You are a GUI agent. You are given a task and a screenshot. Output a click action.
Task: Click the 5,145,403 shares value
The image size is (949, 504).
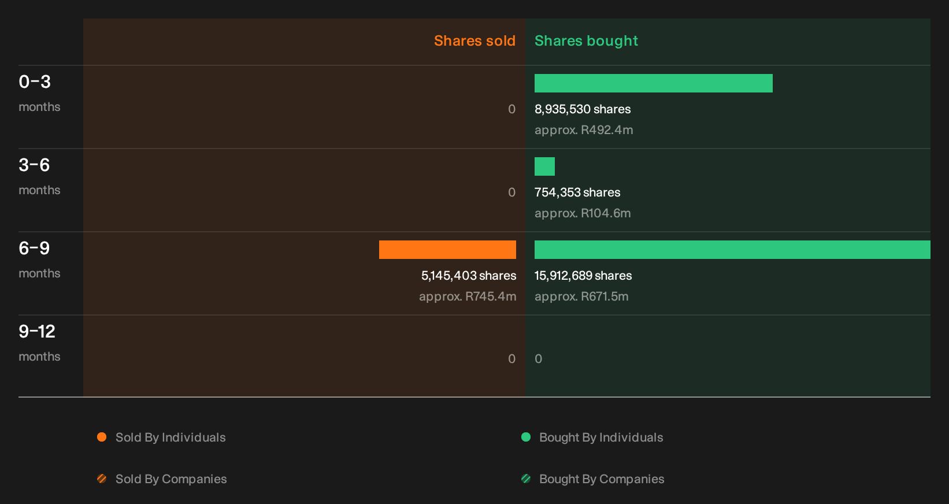[x=469, y=276]
